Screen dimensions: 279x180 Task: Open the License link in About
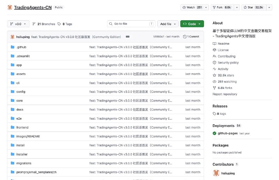pyautogui.click(x=221, y=50)
